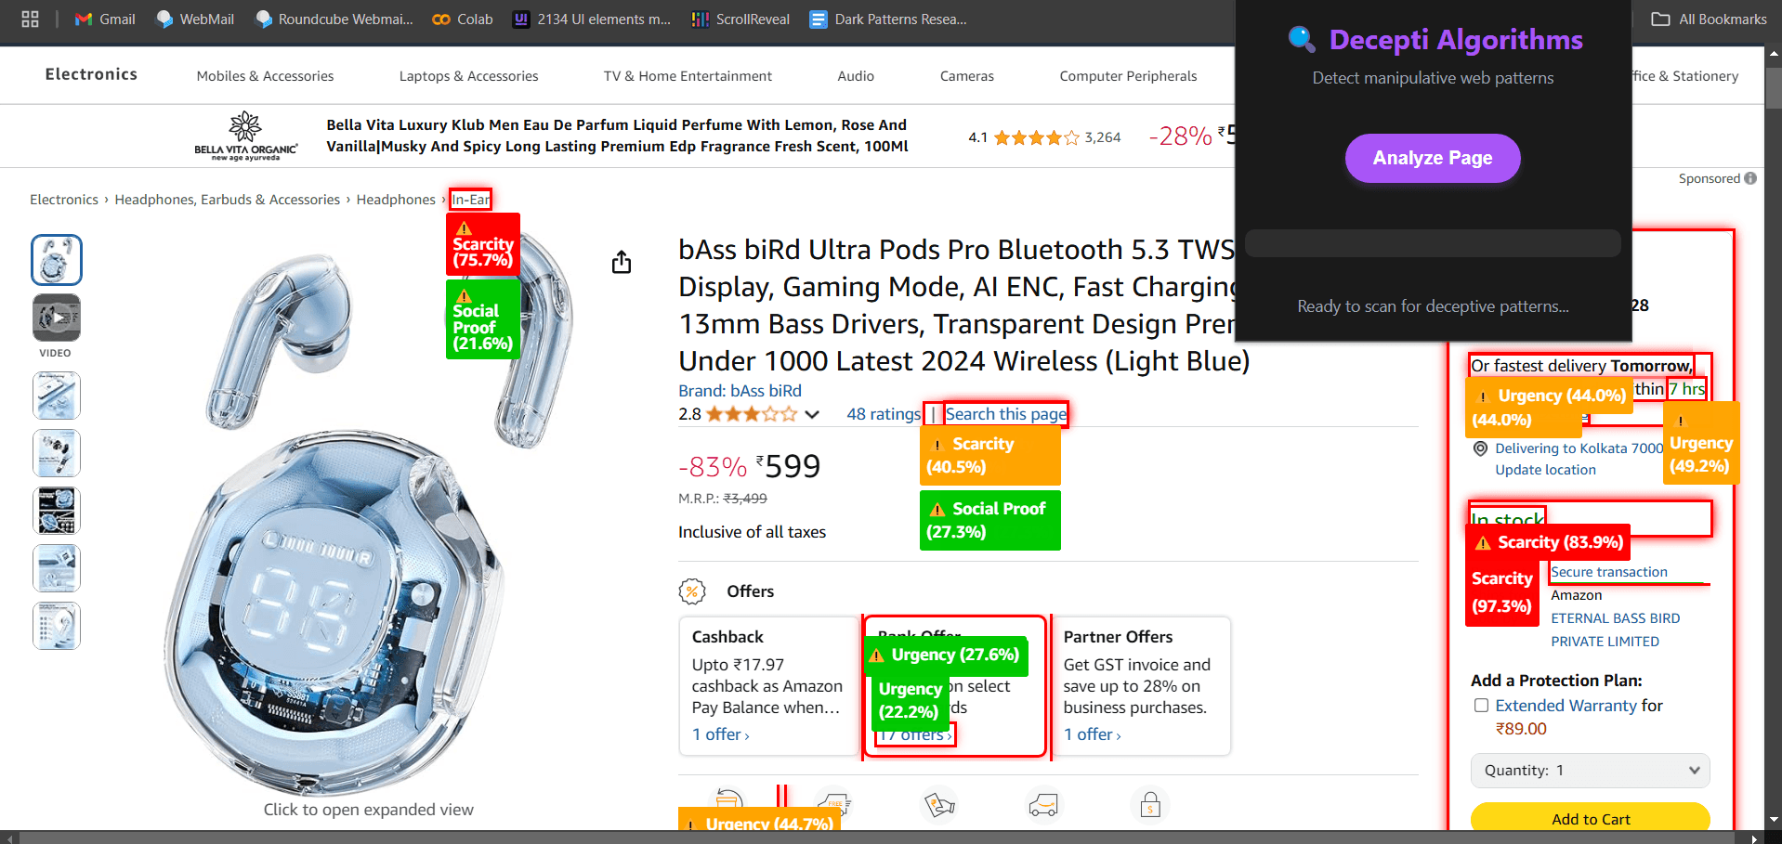Click the Update location link
This screenshot has width=1782, height=844.
click(x=1545, y=470)
